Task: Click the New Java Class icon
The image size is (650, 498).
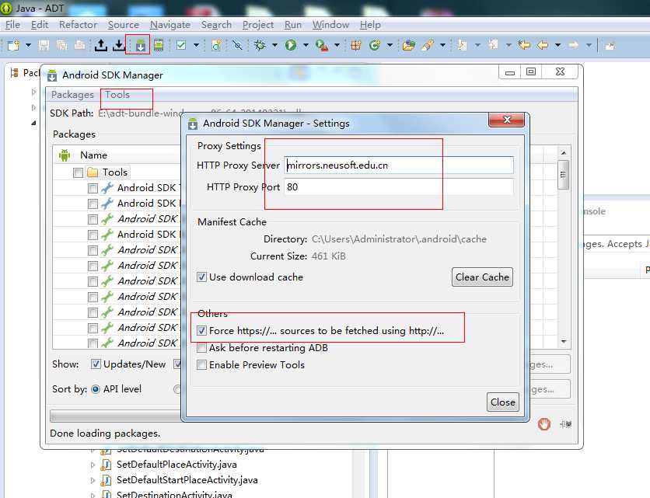Action: tap(375, 45)
